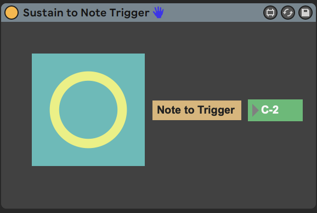This screenshot has width=317, height=213.
Task: Click the gray triangle in C-2 box
Action: coord(256,110)
